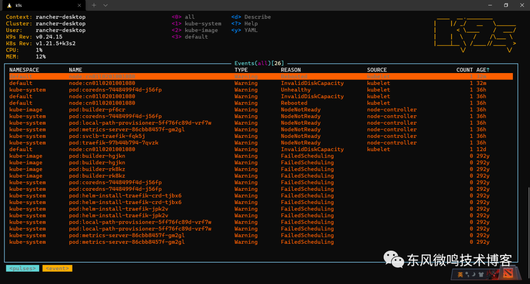Select the pod:svclb-traefik-fqk5j event row

point(261,136)
